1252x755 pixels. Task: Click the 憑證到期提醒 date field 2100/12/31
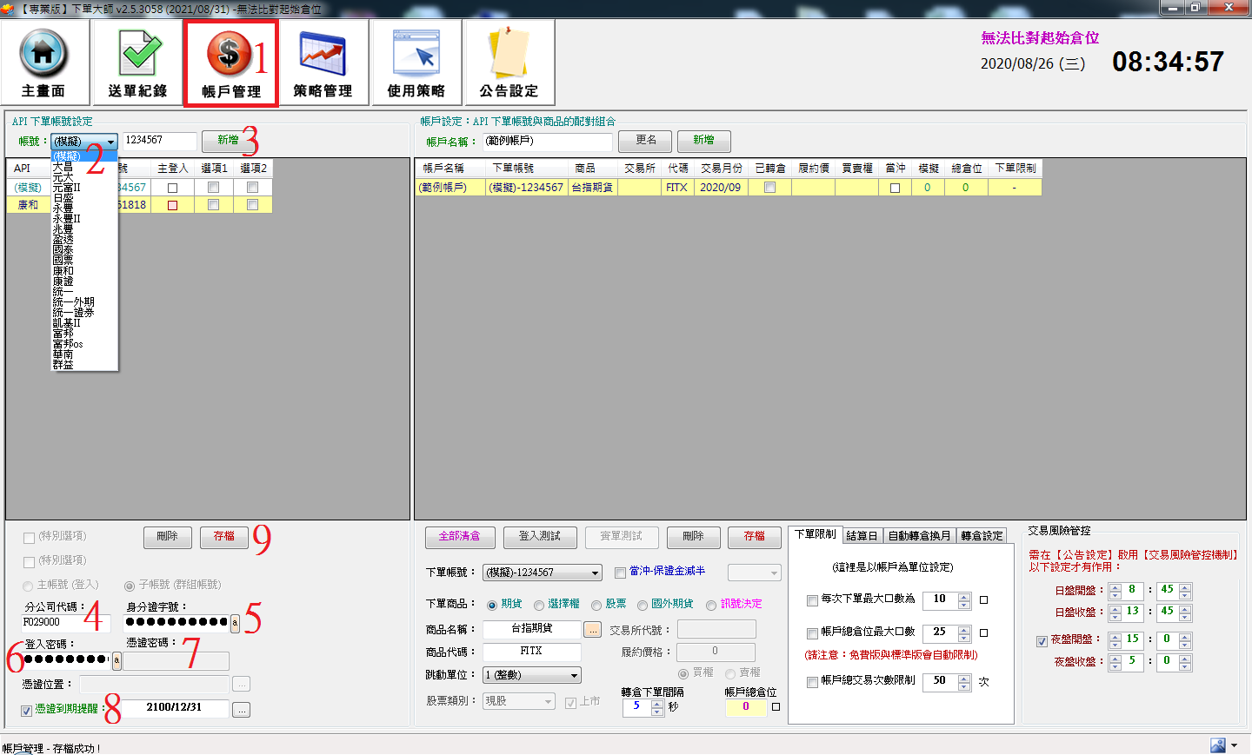click(x=174, y=709)
